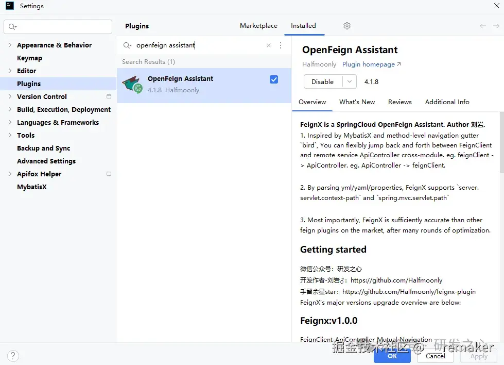Open the plugin search options three-dot menu
The image size is (504, 365).
(x=281, y=45)
